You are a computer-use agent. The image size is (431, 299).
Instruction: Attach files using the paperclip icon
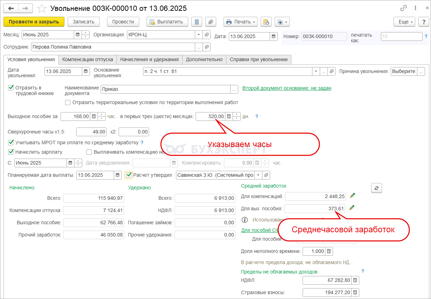[x=211, y=22]
